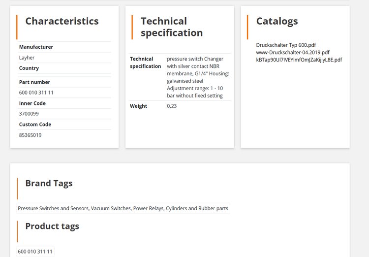The image size is (369, 257).
Task: Click the Custom Code label
Action: pyautogui.click(x=35, y=125)
